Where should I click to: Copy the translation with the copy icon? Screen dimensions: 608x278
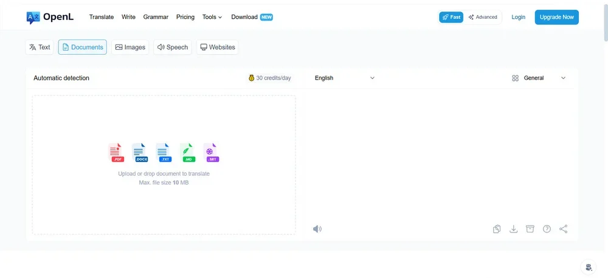497,229
